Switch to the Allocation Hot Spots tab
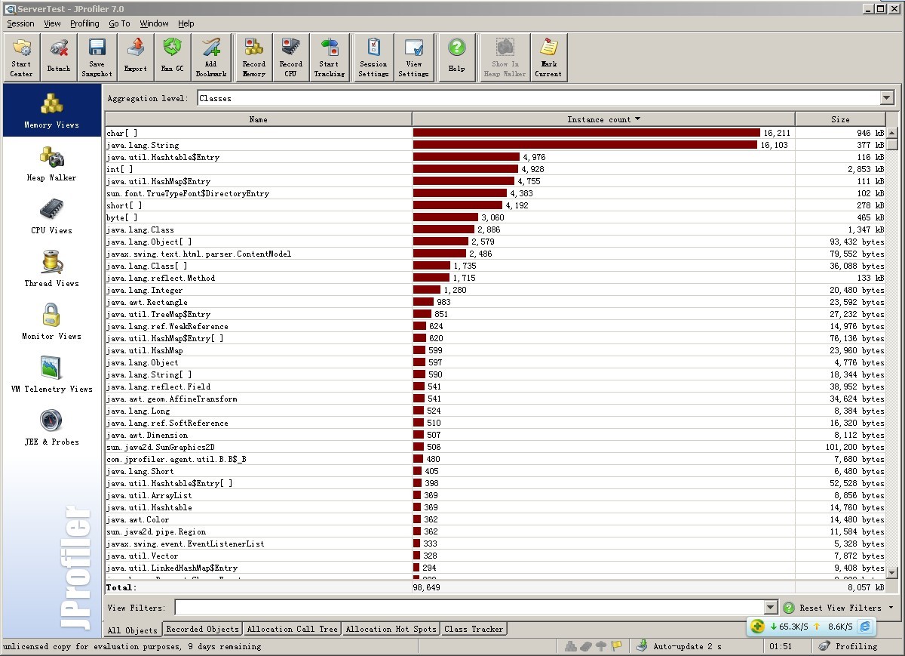905x656 pixels. click(x=391, y=629)
